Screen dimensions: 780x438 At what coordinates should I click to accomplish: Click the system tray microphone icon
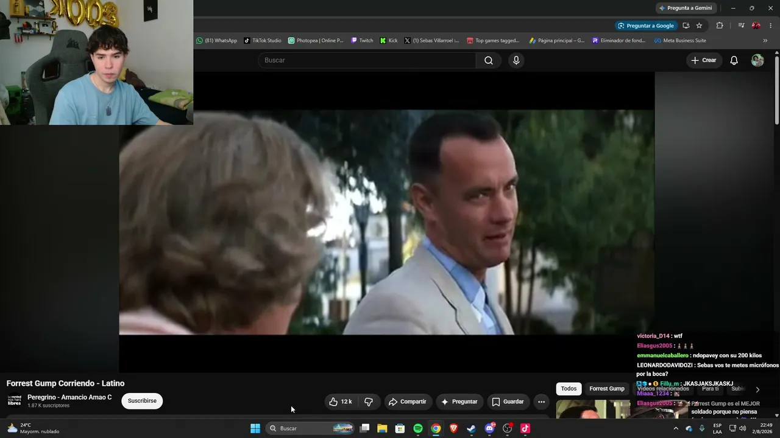coord(702,428)
